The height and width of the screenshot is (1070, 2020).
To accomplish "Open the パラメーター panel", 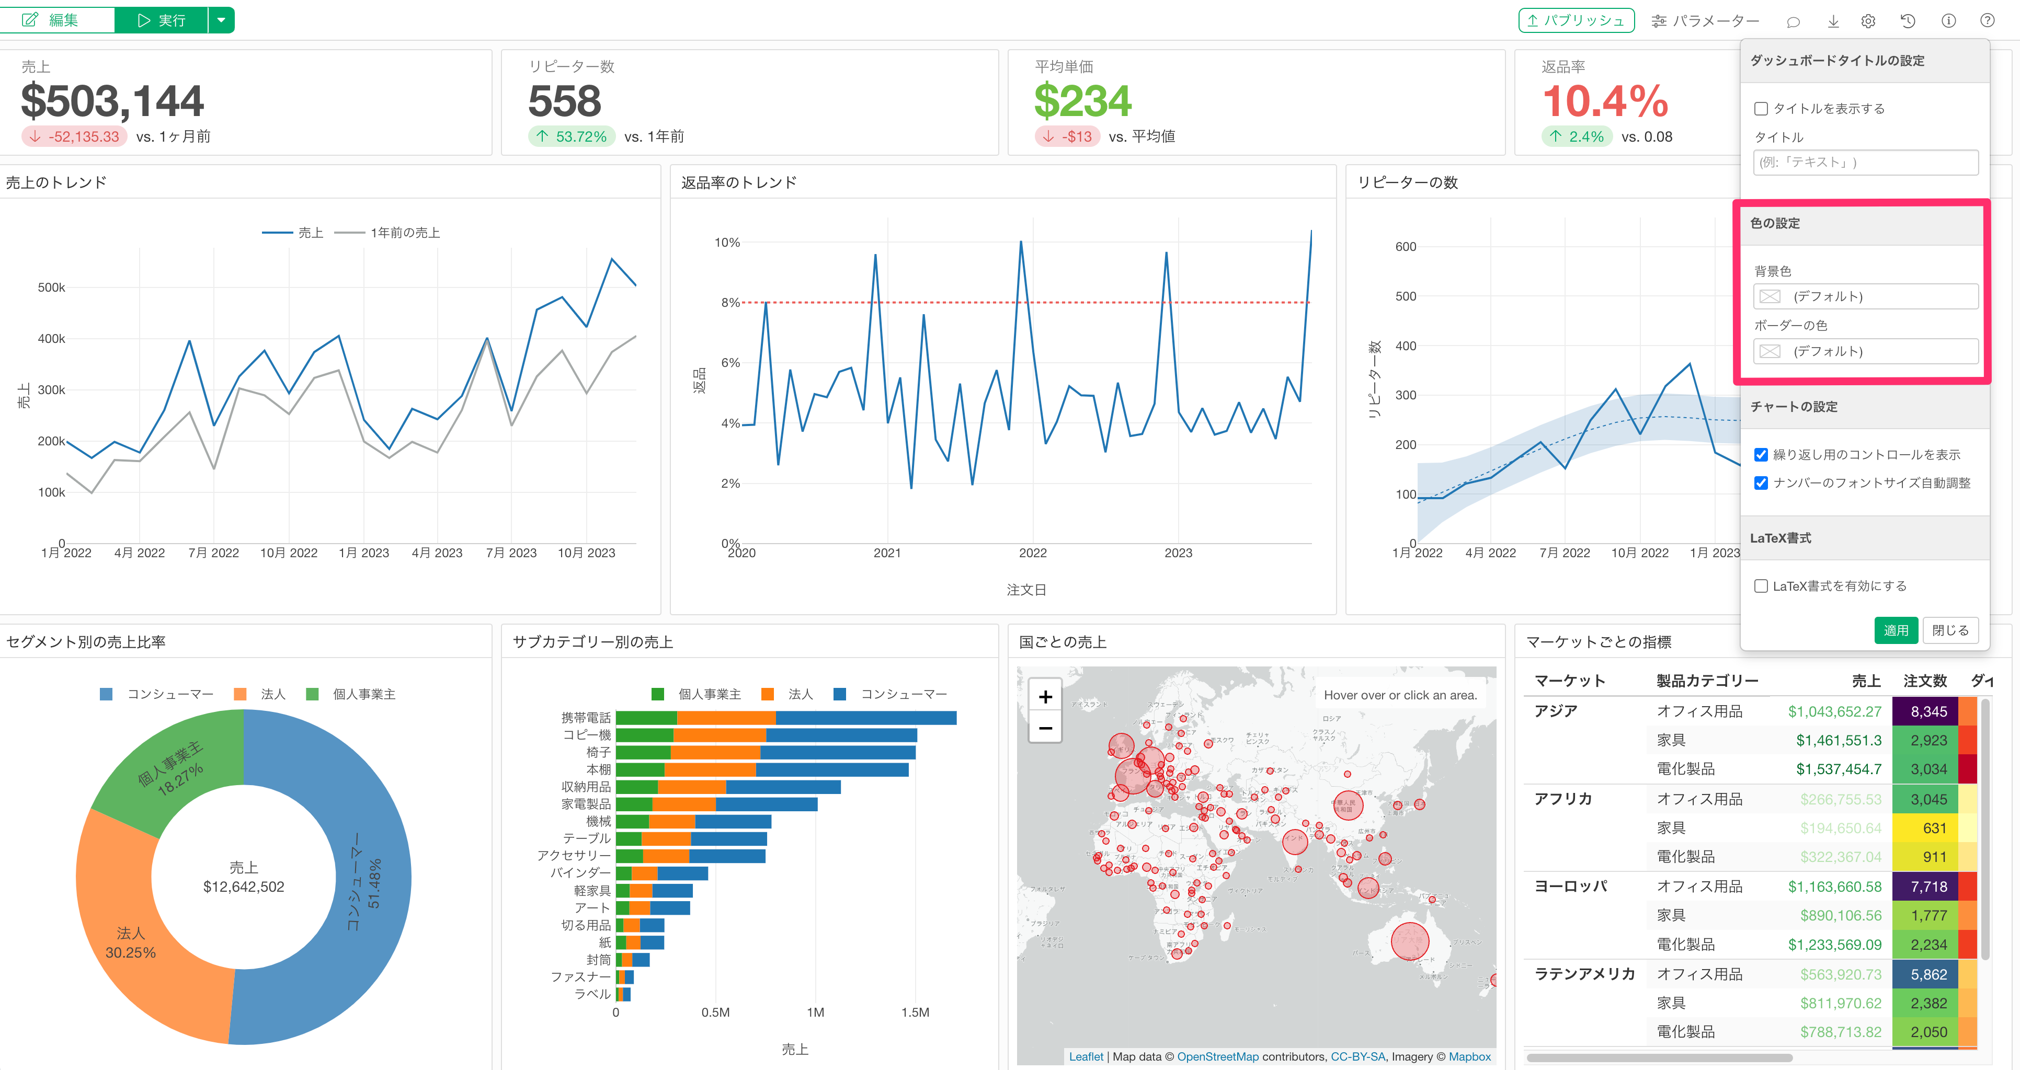I will pos(1705,21).
